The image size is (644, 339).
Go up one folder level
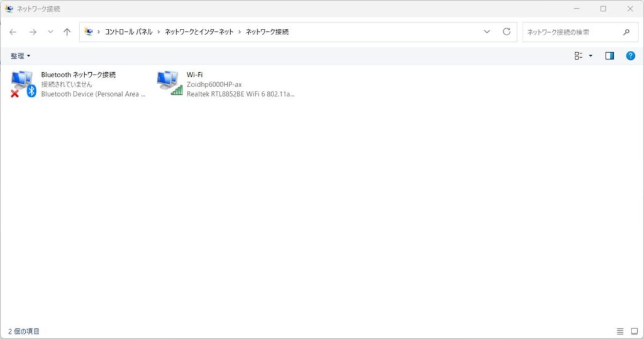[67, 32]
